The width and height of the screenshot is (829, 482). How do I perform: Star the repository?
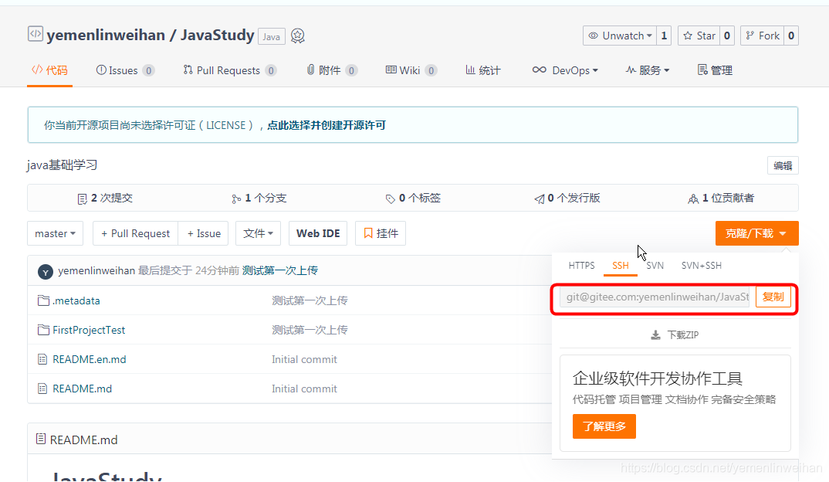(x=699, y=36)
